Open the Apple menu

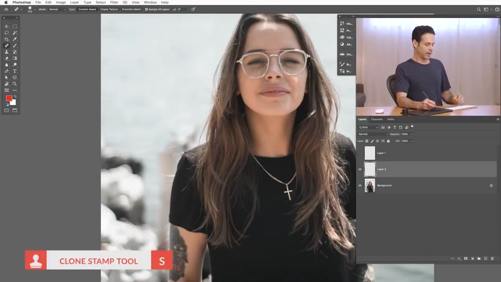point(6,3)
